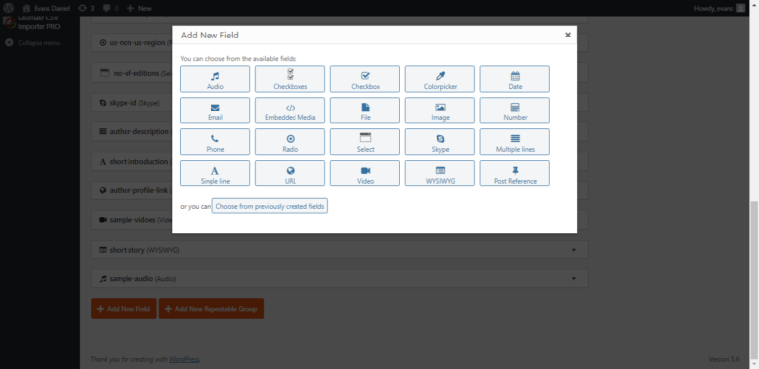Select the Post Reference field type

click(515, 173)
